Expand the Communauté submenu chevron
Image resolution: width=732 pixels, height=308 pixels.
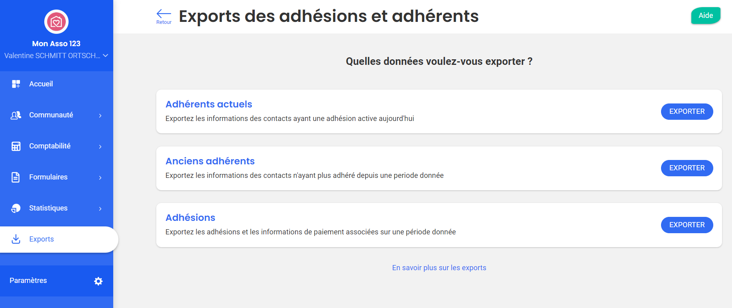pyautogui.click(x=100, y=115)
